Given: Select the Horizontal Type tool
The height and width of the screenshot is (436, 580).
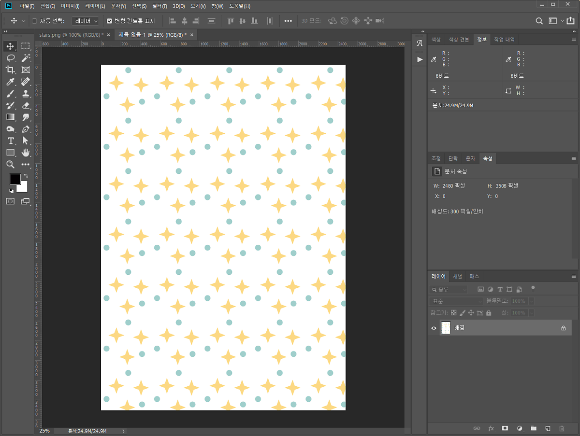Looking at the screenshot, I should click(x=10, y=141).
